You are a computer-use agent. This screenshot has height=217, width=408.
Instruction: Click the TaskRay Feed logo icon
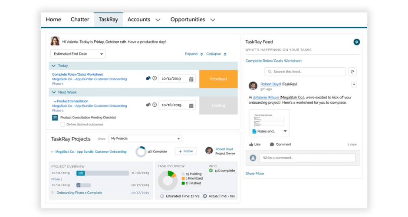coord(356,42)
